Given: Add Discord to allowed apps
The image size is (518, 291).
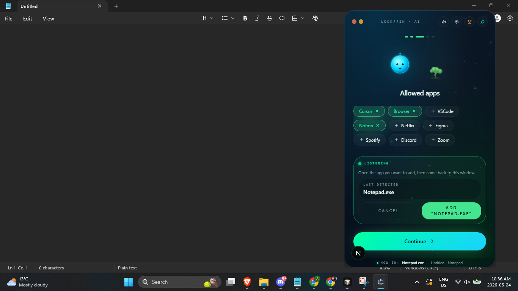Looking at the screenshot, I should [405, 140].
